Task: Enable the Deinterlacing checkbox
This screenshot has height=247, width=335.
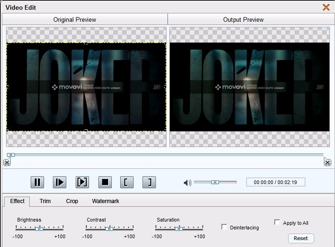Action: click(x=224, y=227)
